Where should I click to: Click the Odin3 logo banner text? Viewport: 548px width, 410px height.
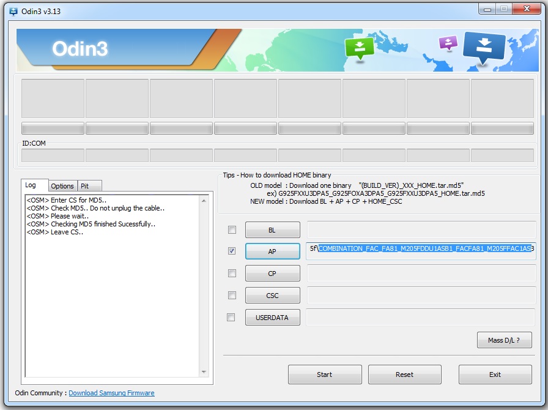click(x=80, y=48)
